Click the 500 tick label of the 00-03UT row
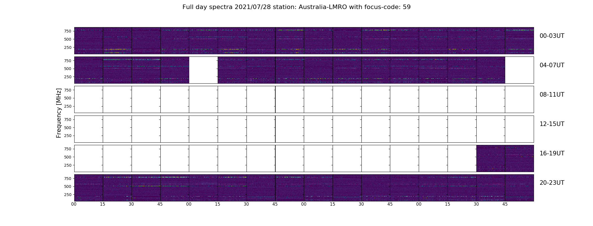 [x=67, y=39]
